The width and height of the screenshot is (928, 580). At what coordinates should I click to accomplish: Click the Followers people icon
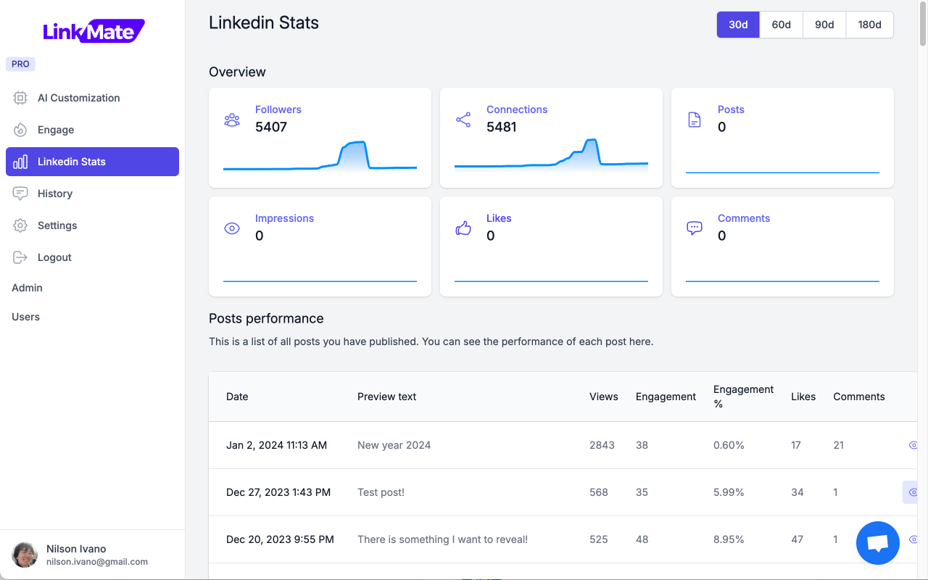[x=232, y=120]
